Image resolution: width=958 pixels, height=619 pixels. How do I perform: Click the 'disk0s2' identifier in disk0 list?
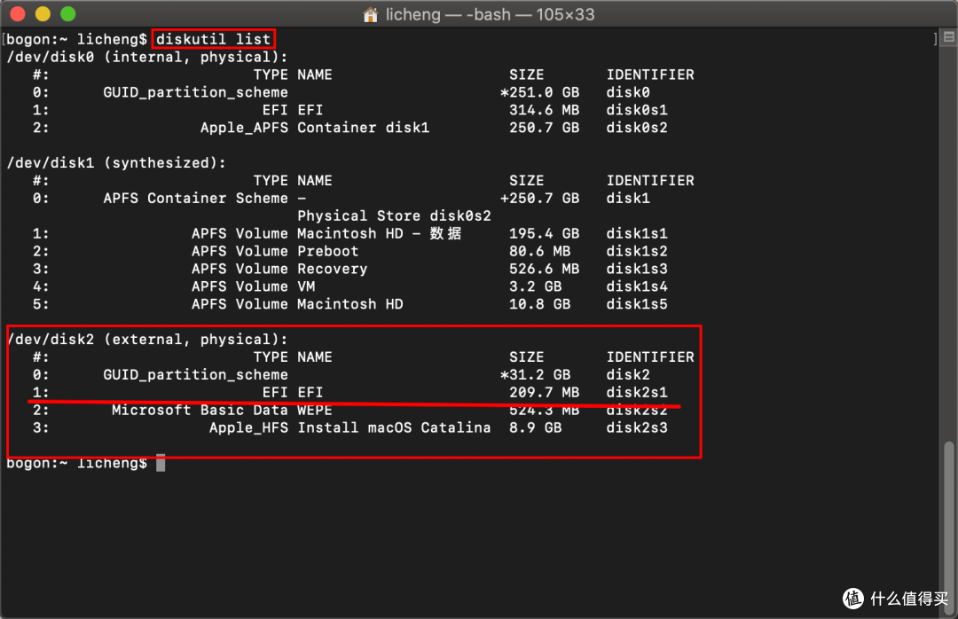(637, 128)
